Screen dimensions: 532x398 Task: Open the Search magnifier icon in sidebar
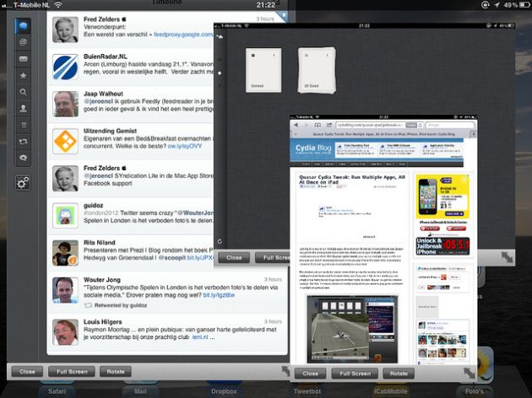point(23,91)
